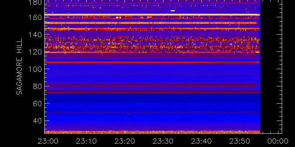
Task: Click the 120 frequency axis label
Action: (x=35, y=52)
